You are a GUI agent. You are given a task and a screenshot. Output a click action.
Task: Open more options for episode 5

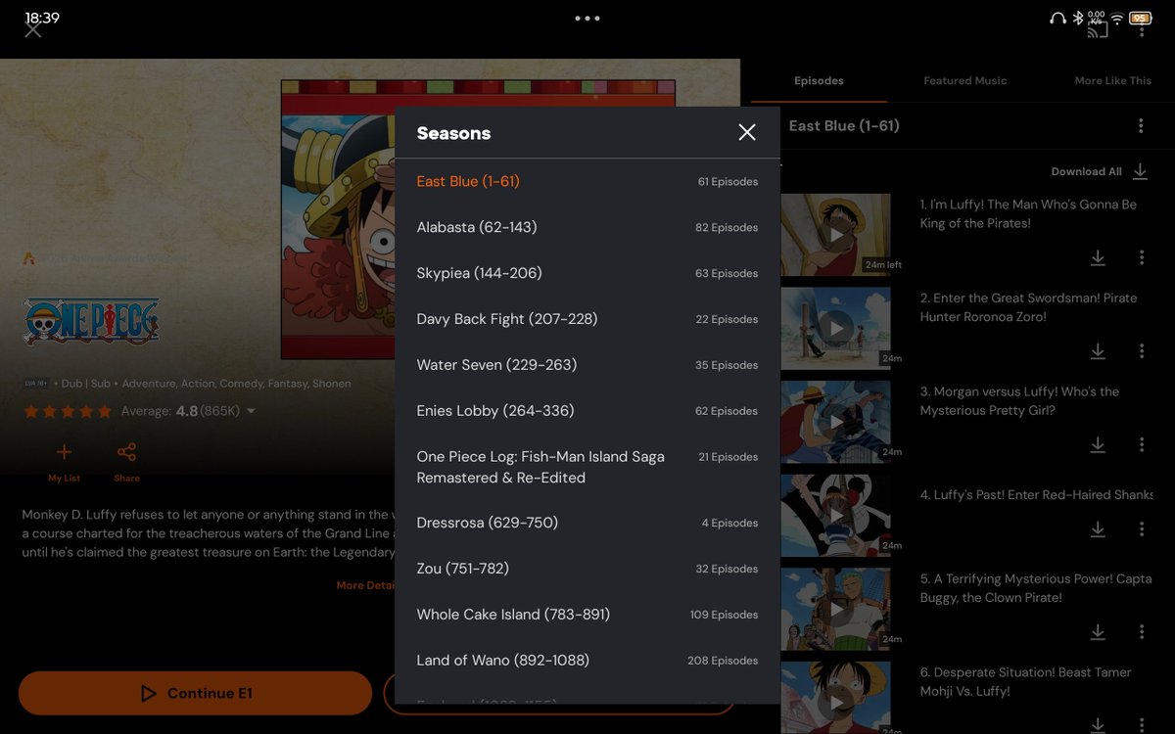point(1142,631)
